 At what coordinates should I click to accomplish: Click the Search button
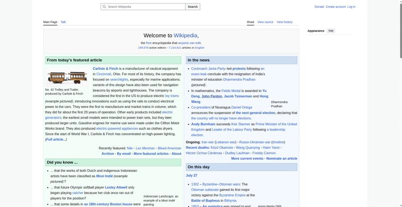(x=192, y=7)
